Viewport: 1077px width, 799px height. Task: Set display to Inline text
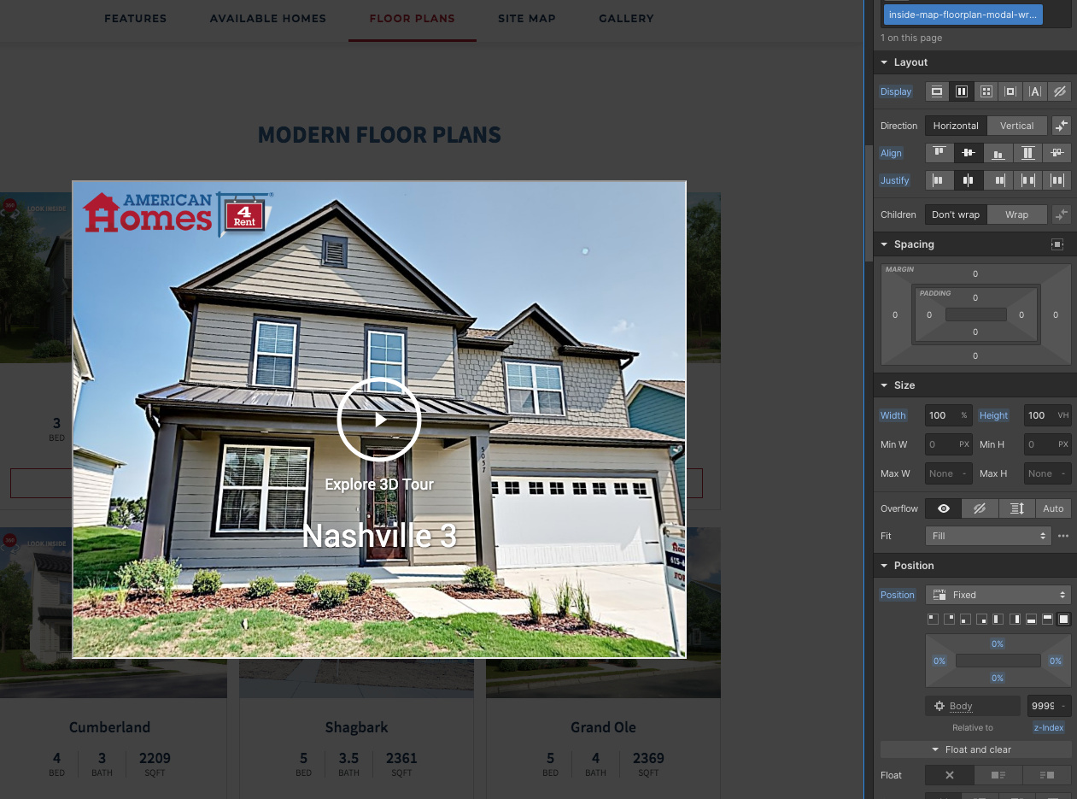(1035, 91)
